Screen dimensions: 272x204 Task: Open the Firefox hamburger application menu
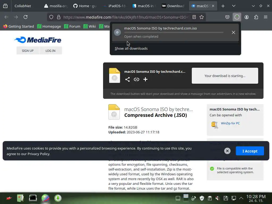click(x=266, y=17)
